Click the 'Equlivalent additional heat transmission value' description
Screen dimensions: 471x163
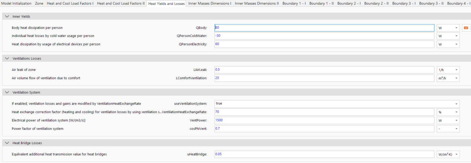(x=59, y=154)
